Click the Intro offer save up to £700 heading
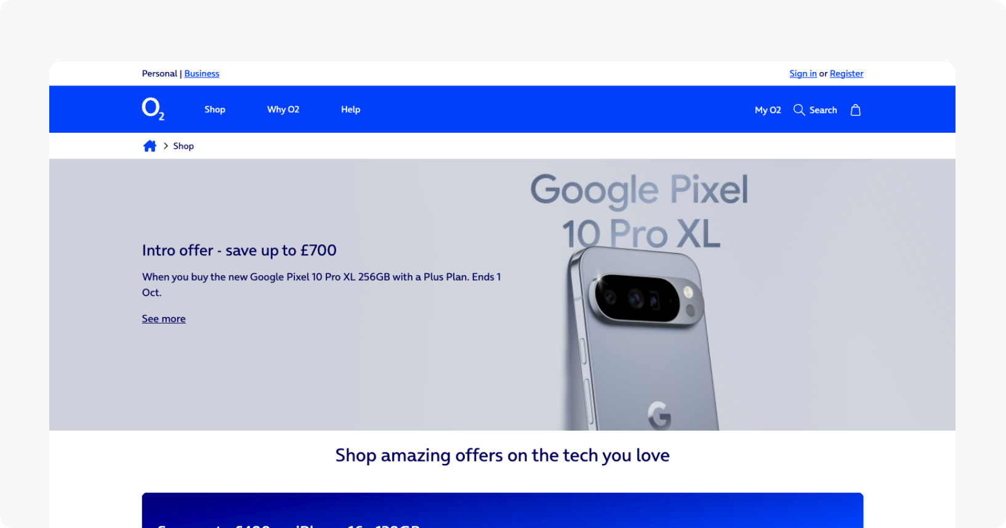Image resolution: width=1006 pixels, height=528 pixels. coord(239,250)
